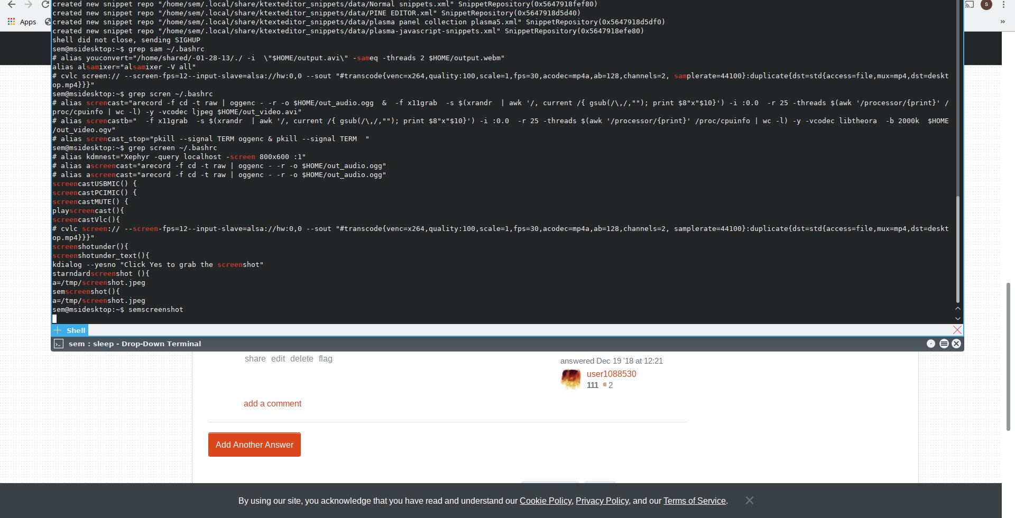Click the browser page scrollbar thumb
1015x518 pixels.
pyautogui.click(x=1008, y=357)
